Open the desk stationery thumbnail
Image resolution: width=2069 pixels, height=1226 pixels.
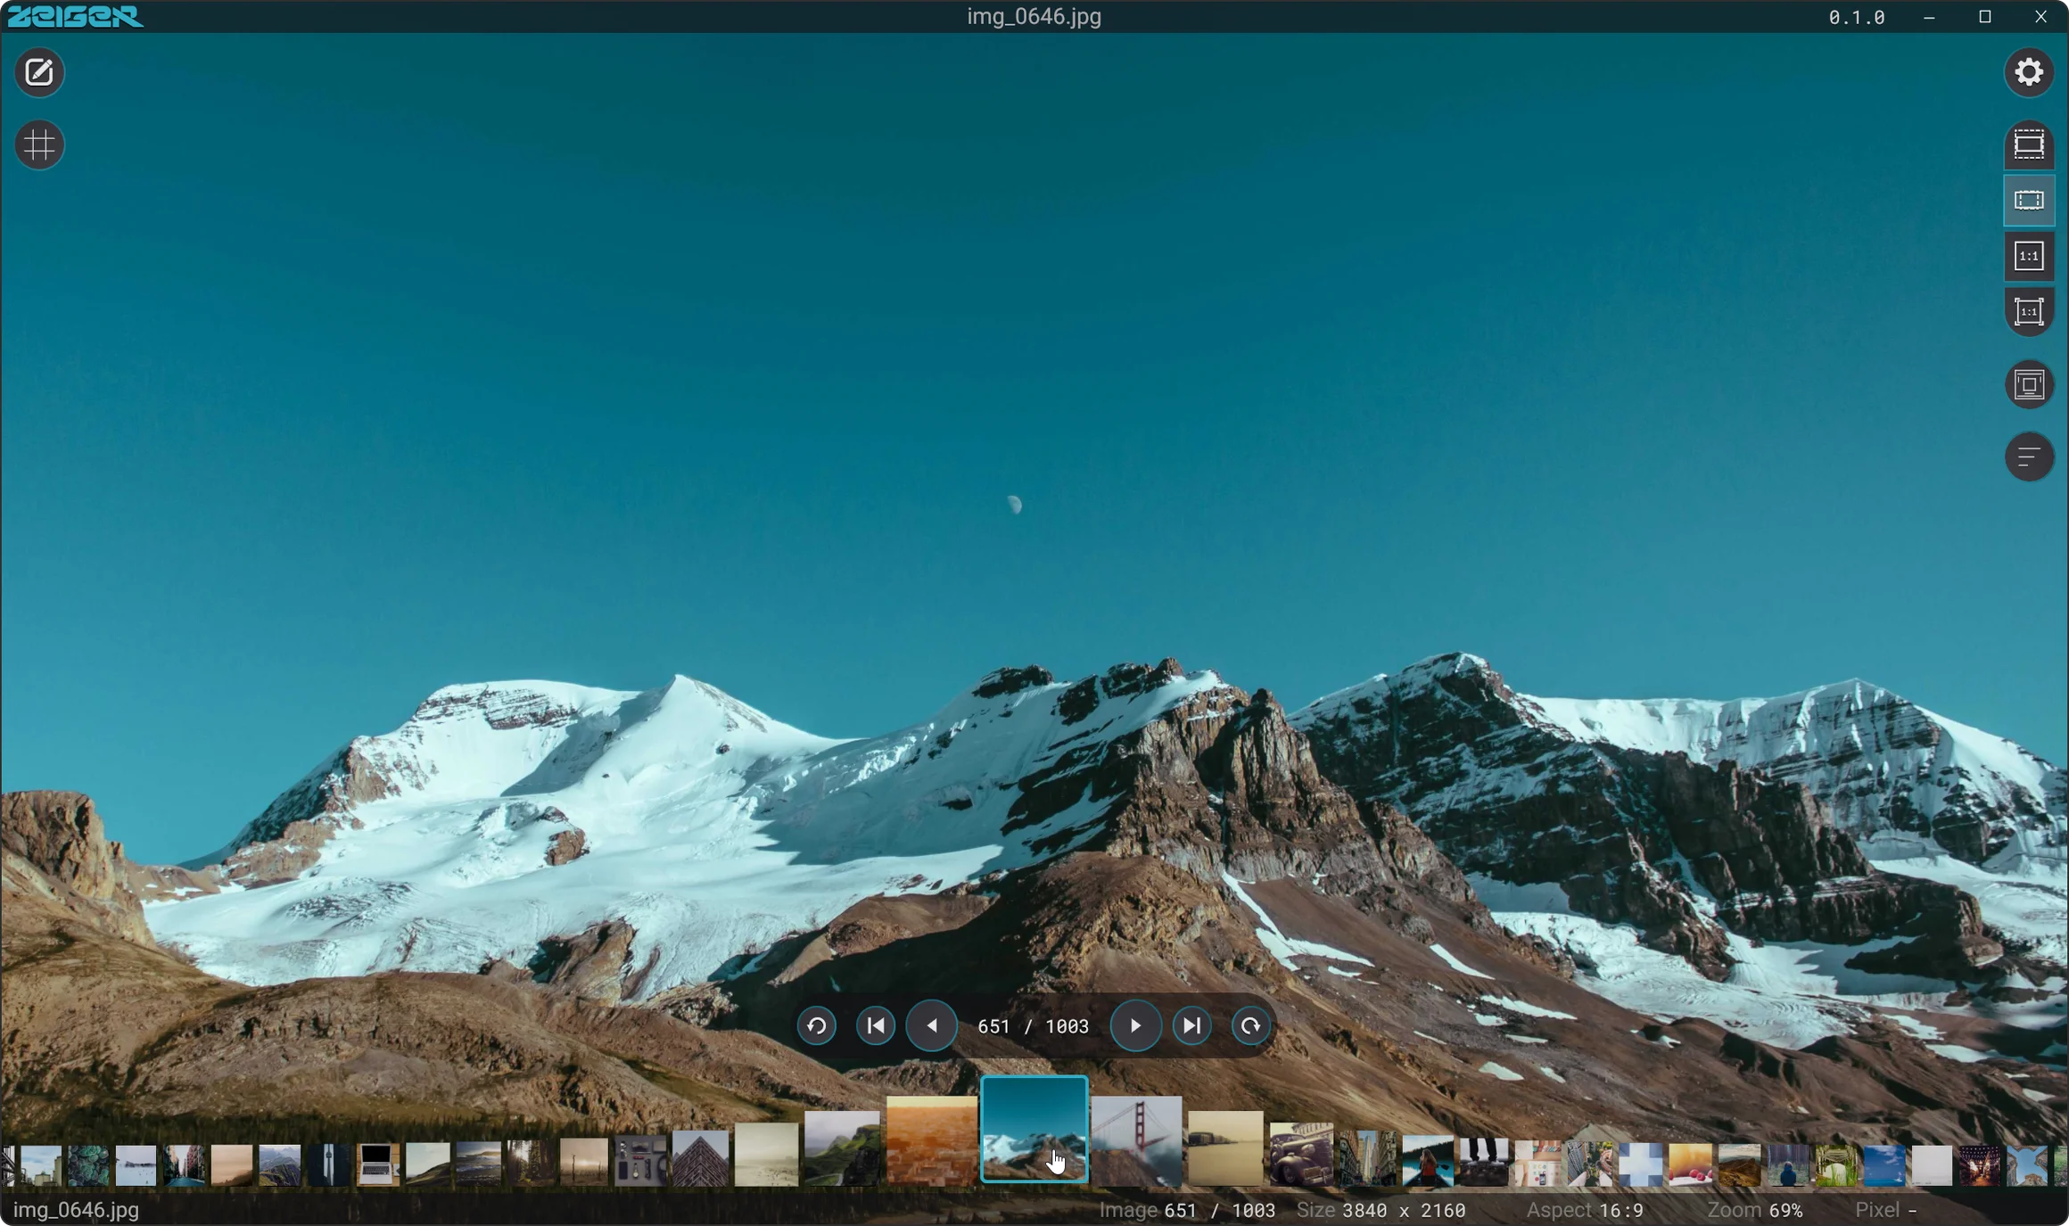1537,1163
